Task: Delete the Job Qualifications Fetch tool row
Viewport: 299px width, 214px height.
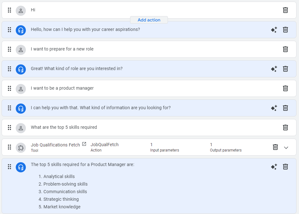Action: [275, 147]
